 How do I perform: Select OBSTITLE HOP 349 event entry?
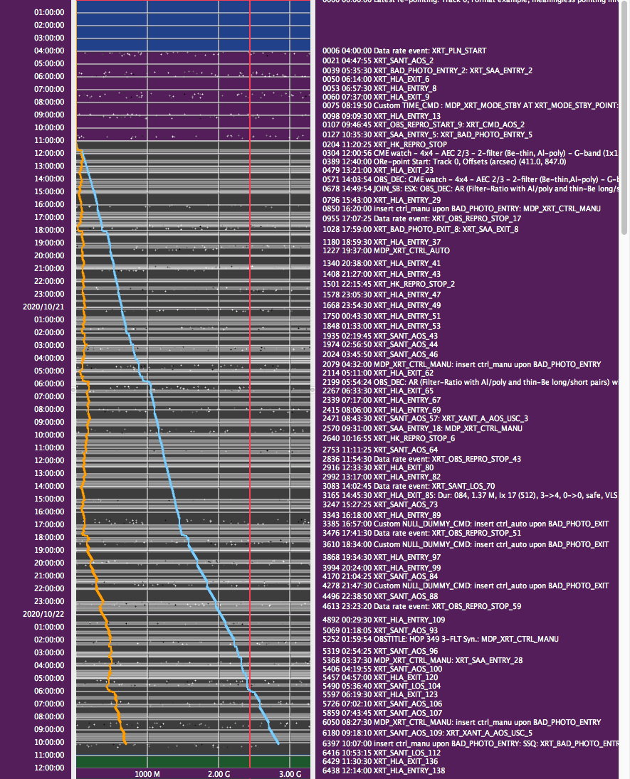coord(440,640)
